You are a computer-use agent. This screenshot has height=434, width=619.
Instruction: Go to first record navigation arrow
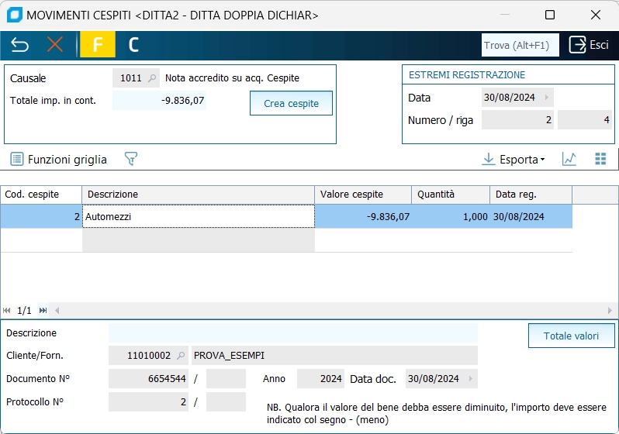pos(7,311)
